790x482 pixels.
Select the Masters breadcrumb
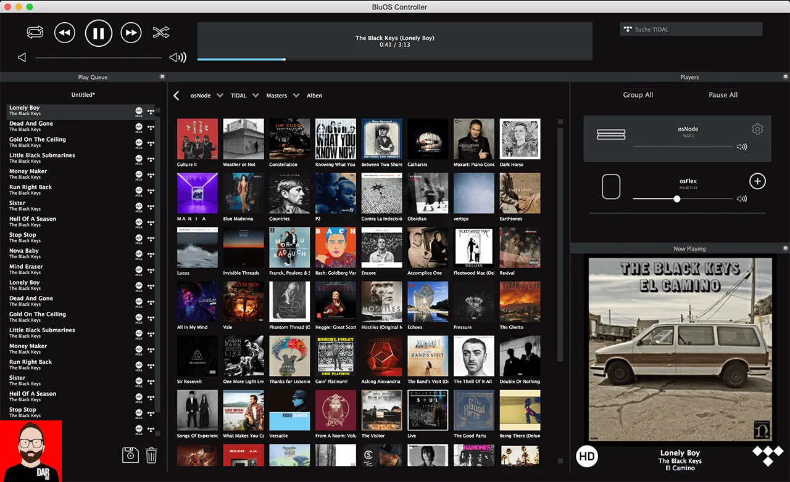pos(276,96)
